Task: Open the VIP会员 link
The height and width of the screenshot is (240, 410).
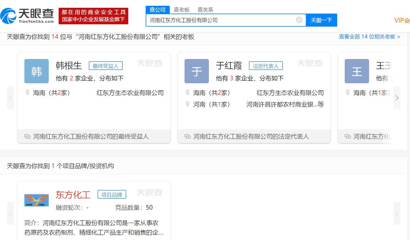Action: click(402, 20)
